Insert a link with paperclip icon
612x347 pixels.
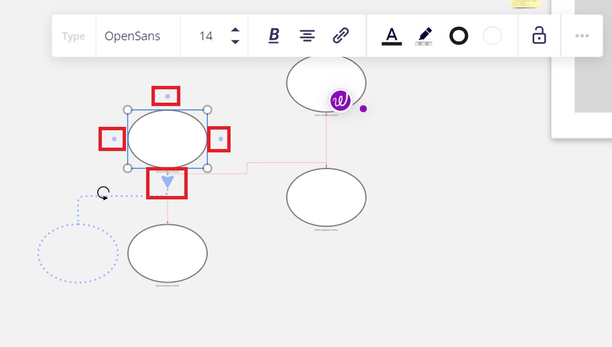(341, 36)
